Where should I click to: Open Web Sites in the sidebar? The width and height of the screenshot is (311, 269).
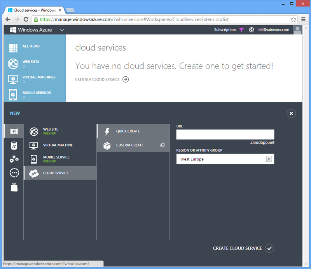31,62
